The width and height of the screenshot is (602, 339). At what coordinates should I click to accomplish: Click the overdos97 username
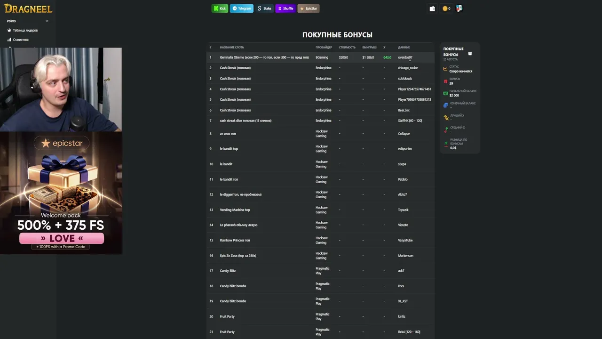(405, 57)
